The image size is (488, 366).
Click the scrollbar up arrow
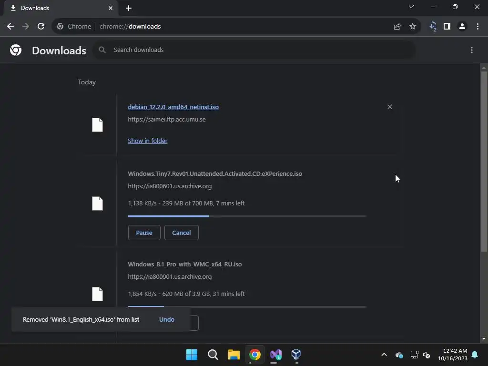(x=484, y=67)
